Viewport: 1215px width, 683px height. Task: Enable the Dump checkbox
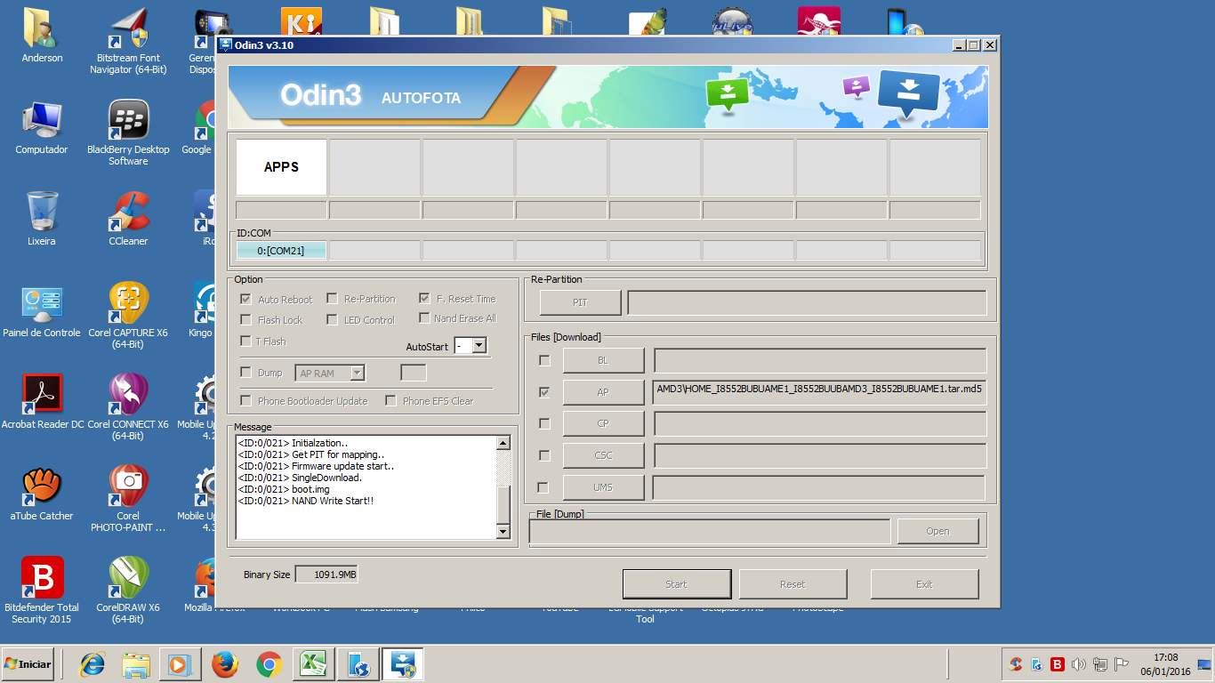(246, 373)
